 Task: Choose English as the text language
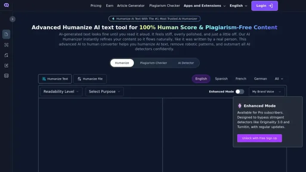click(201, 79)
